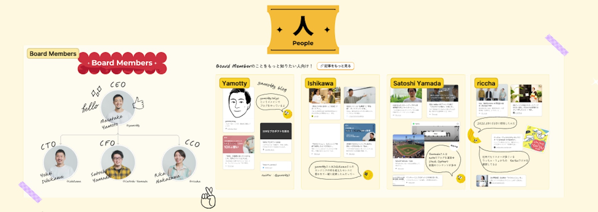Select the yellow Board Members tag label
The image size is (598, 212).
tap(53, 53)
